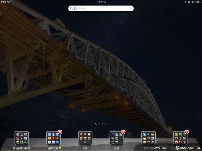Screen dimensions: 202x151
Task: Tap the 生活 folder label text
Action: click(85, 148)
